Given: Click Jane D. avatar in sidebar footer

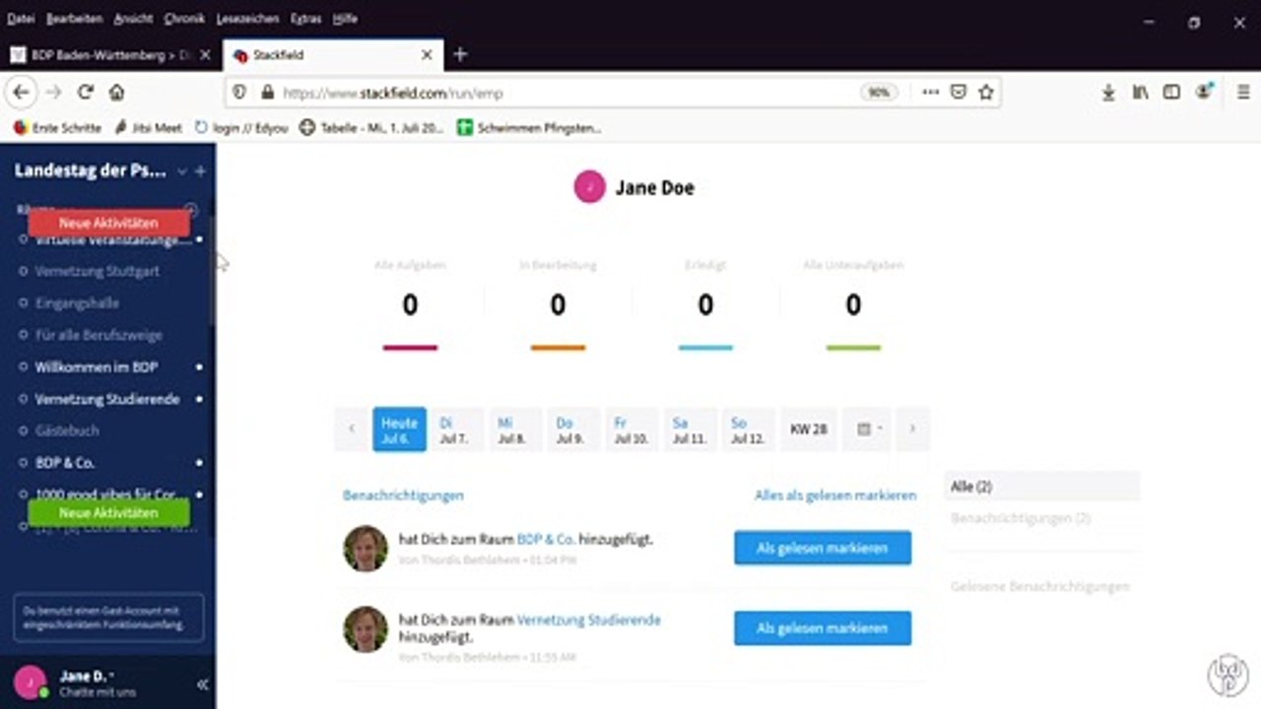Looking at the screenshot, I should click(30, 682).
